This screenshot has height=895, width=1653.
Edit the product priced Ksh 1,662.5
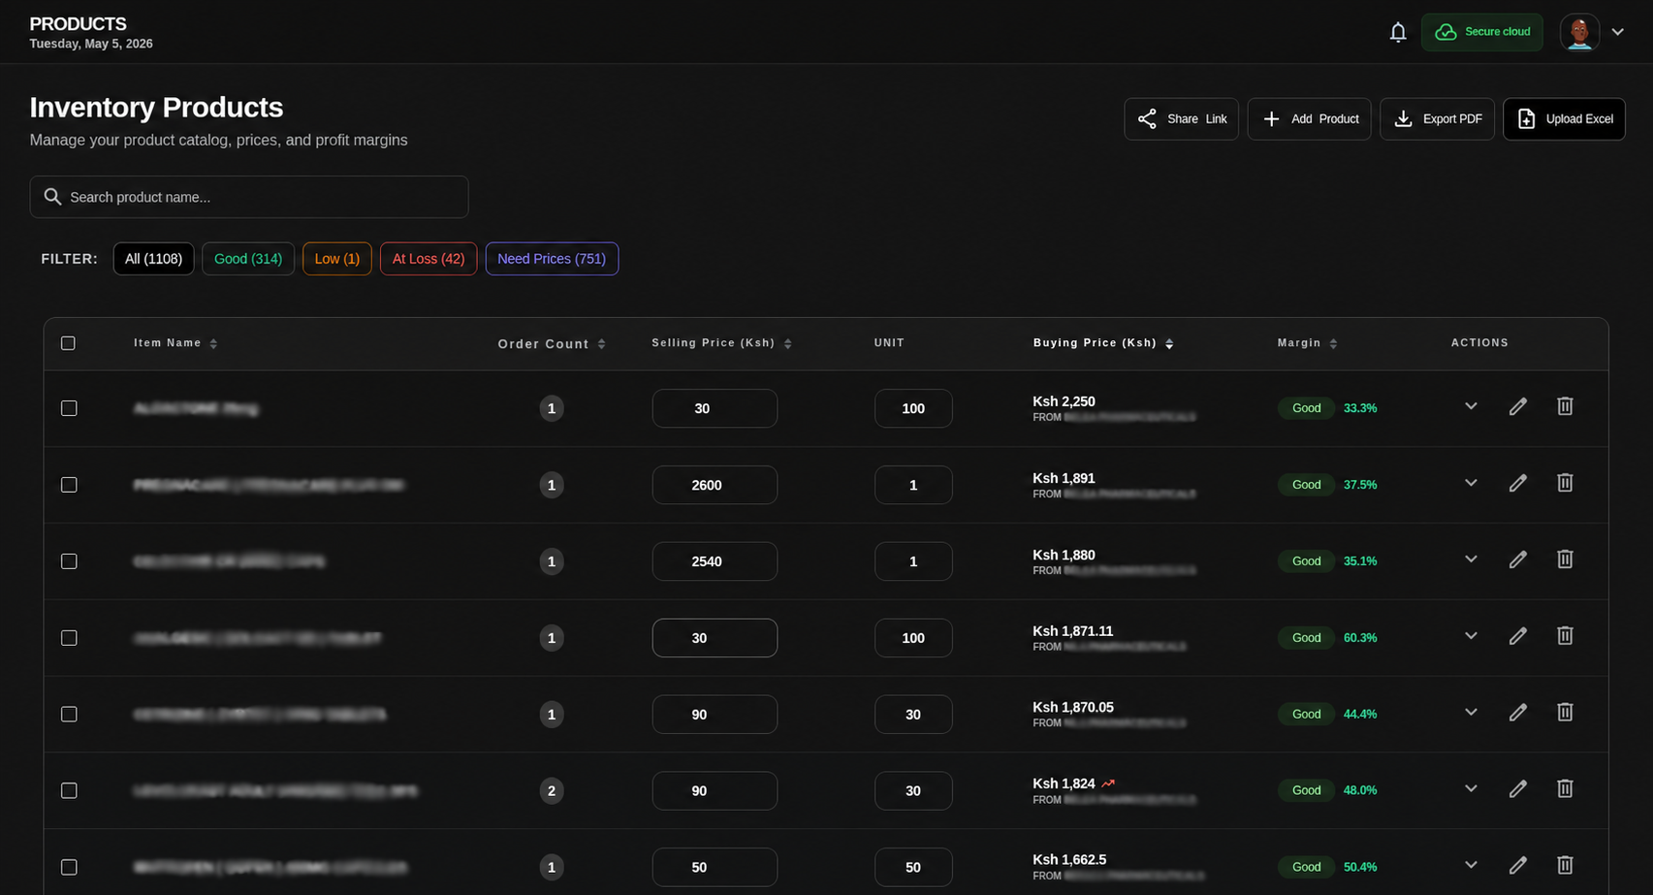pyautogui.click(x=1518, y=865)
